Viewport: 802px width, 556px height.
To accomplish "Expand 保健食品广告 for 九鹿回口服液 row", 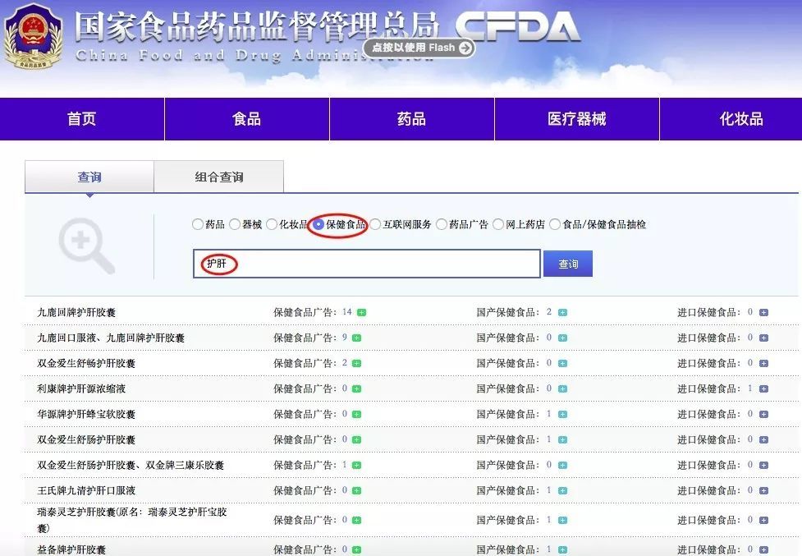I will coord(357,338).
